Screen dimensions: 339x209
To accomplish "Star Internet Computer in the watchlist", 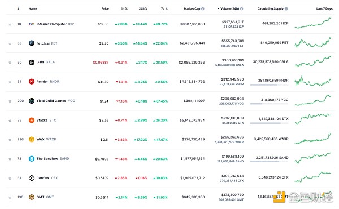I will [10, 24].
